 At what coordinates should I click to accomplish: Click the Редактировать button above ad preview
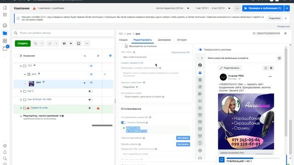230,68
